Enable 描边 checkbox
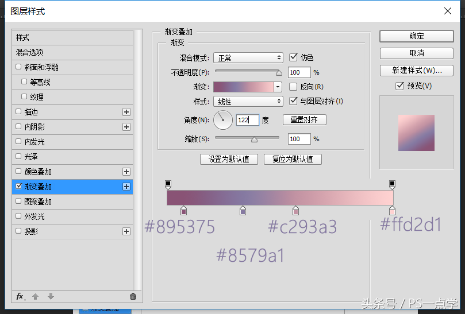This screenshot has height=314, width=465. [18, 111]
